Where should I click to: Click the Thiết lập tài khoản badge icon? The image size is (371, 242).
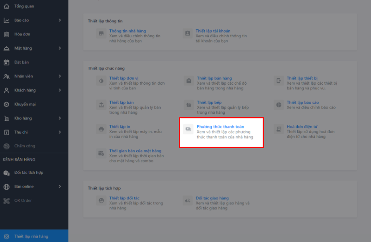(x=188, y=33)
